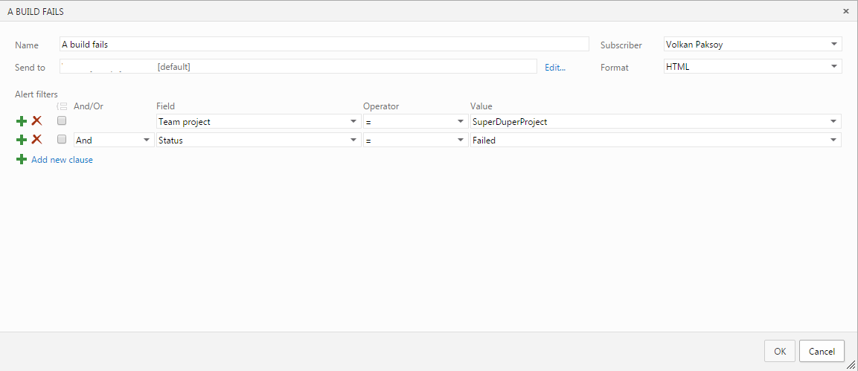Image resolution: width=858 pixels, height=371 pixels.
Task: Click red delete icon on Team project row
Action: (x=36, y=120)
